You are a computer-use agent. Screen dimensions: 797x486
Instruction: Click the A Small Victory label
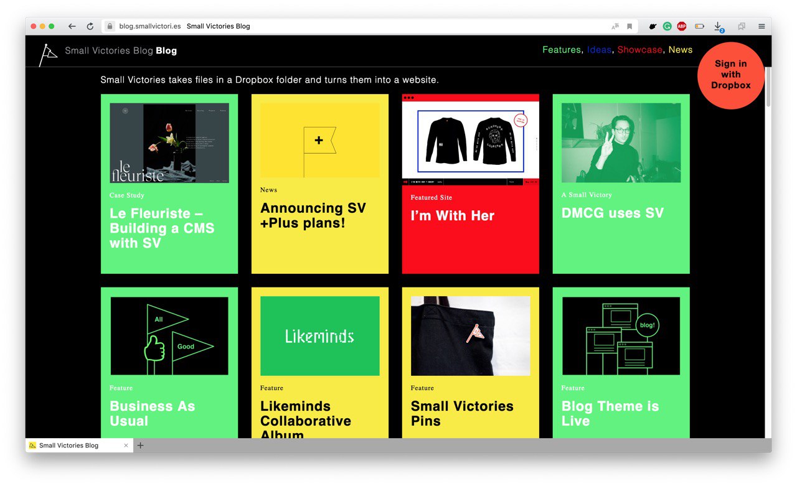[587, 195]
